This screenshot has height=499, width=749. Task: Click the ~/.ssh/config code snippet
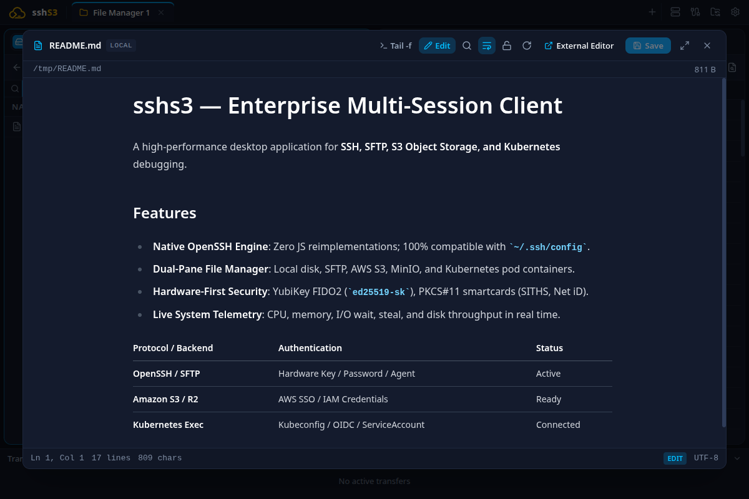549,247
